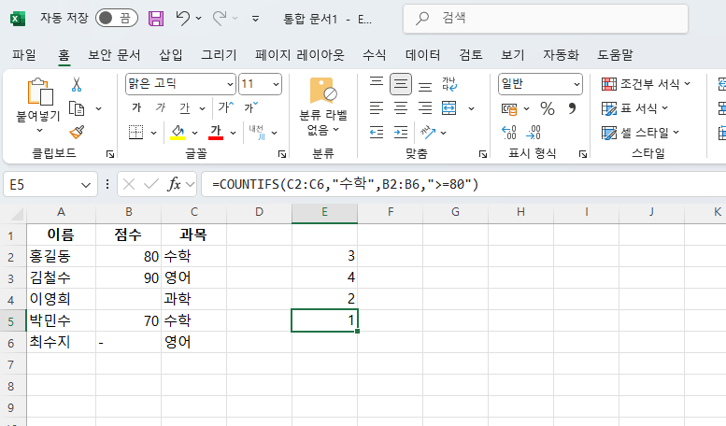Toggle bold 가 formatting
726x426 pixels.
tap(136, 107)
